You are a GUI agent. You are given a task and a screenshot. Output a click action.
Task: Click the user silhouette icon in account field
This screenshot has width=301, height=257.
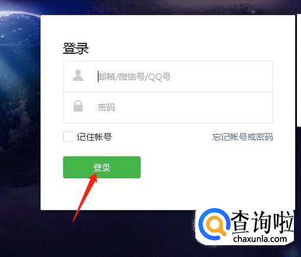click(x=78, y=76)
